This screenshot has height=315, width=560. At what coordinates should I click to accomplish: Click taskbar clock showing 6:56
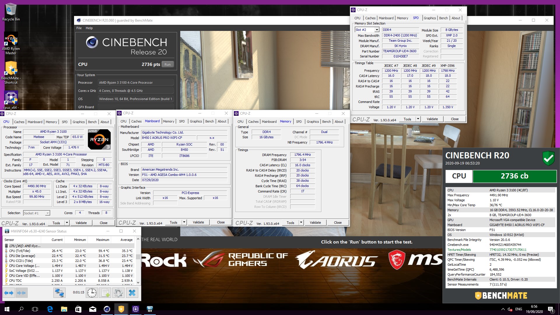[x=534, y=309]
